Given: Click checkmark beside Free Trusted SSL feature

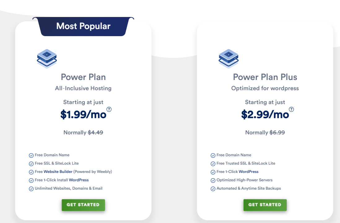Looking at the screenshot, I should [x=213, y=164].
